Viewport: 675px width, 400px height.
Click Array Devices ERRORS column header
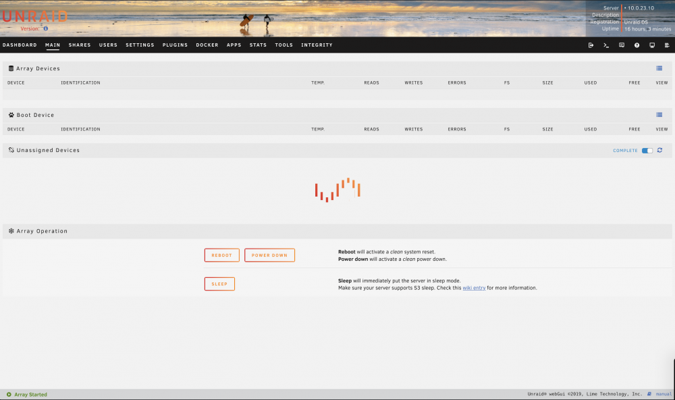(457, 82)
